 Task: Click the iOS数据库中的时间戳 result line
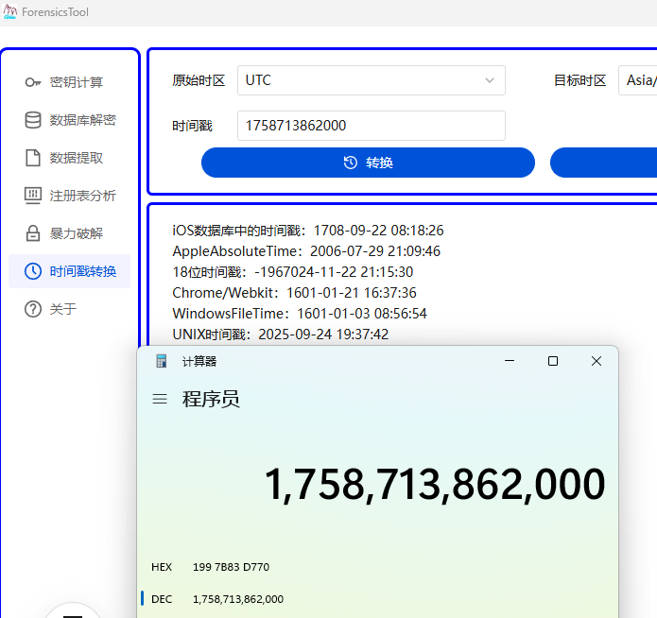[308, 231]
